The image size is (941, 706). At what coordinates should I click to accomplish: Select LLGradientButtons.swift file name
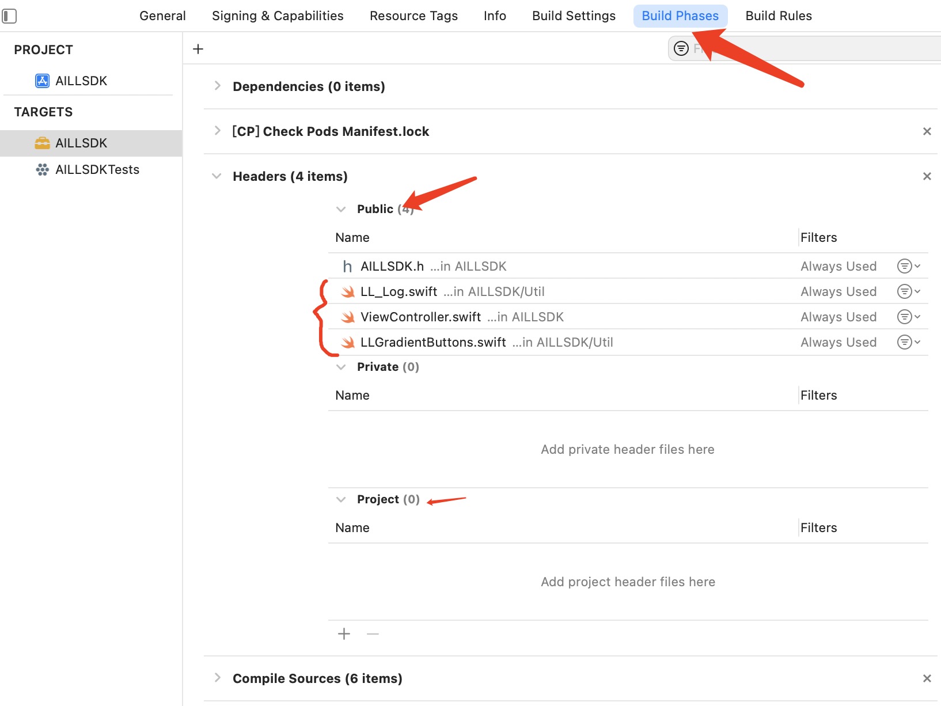[433, 342]
